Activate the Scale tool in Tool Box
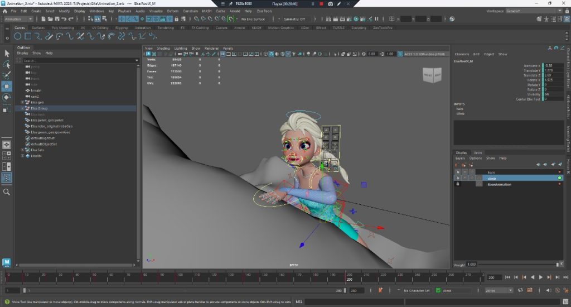 click(x=7, y=109)
